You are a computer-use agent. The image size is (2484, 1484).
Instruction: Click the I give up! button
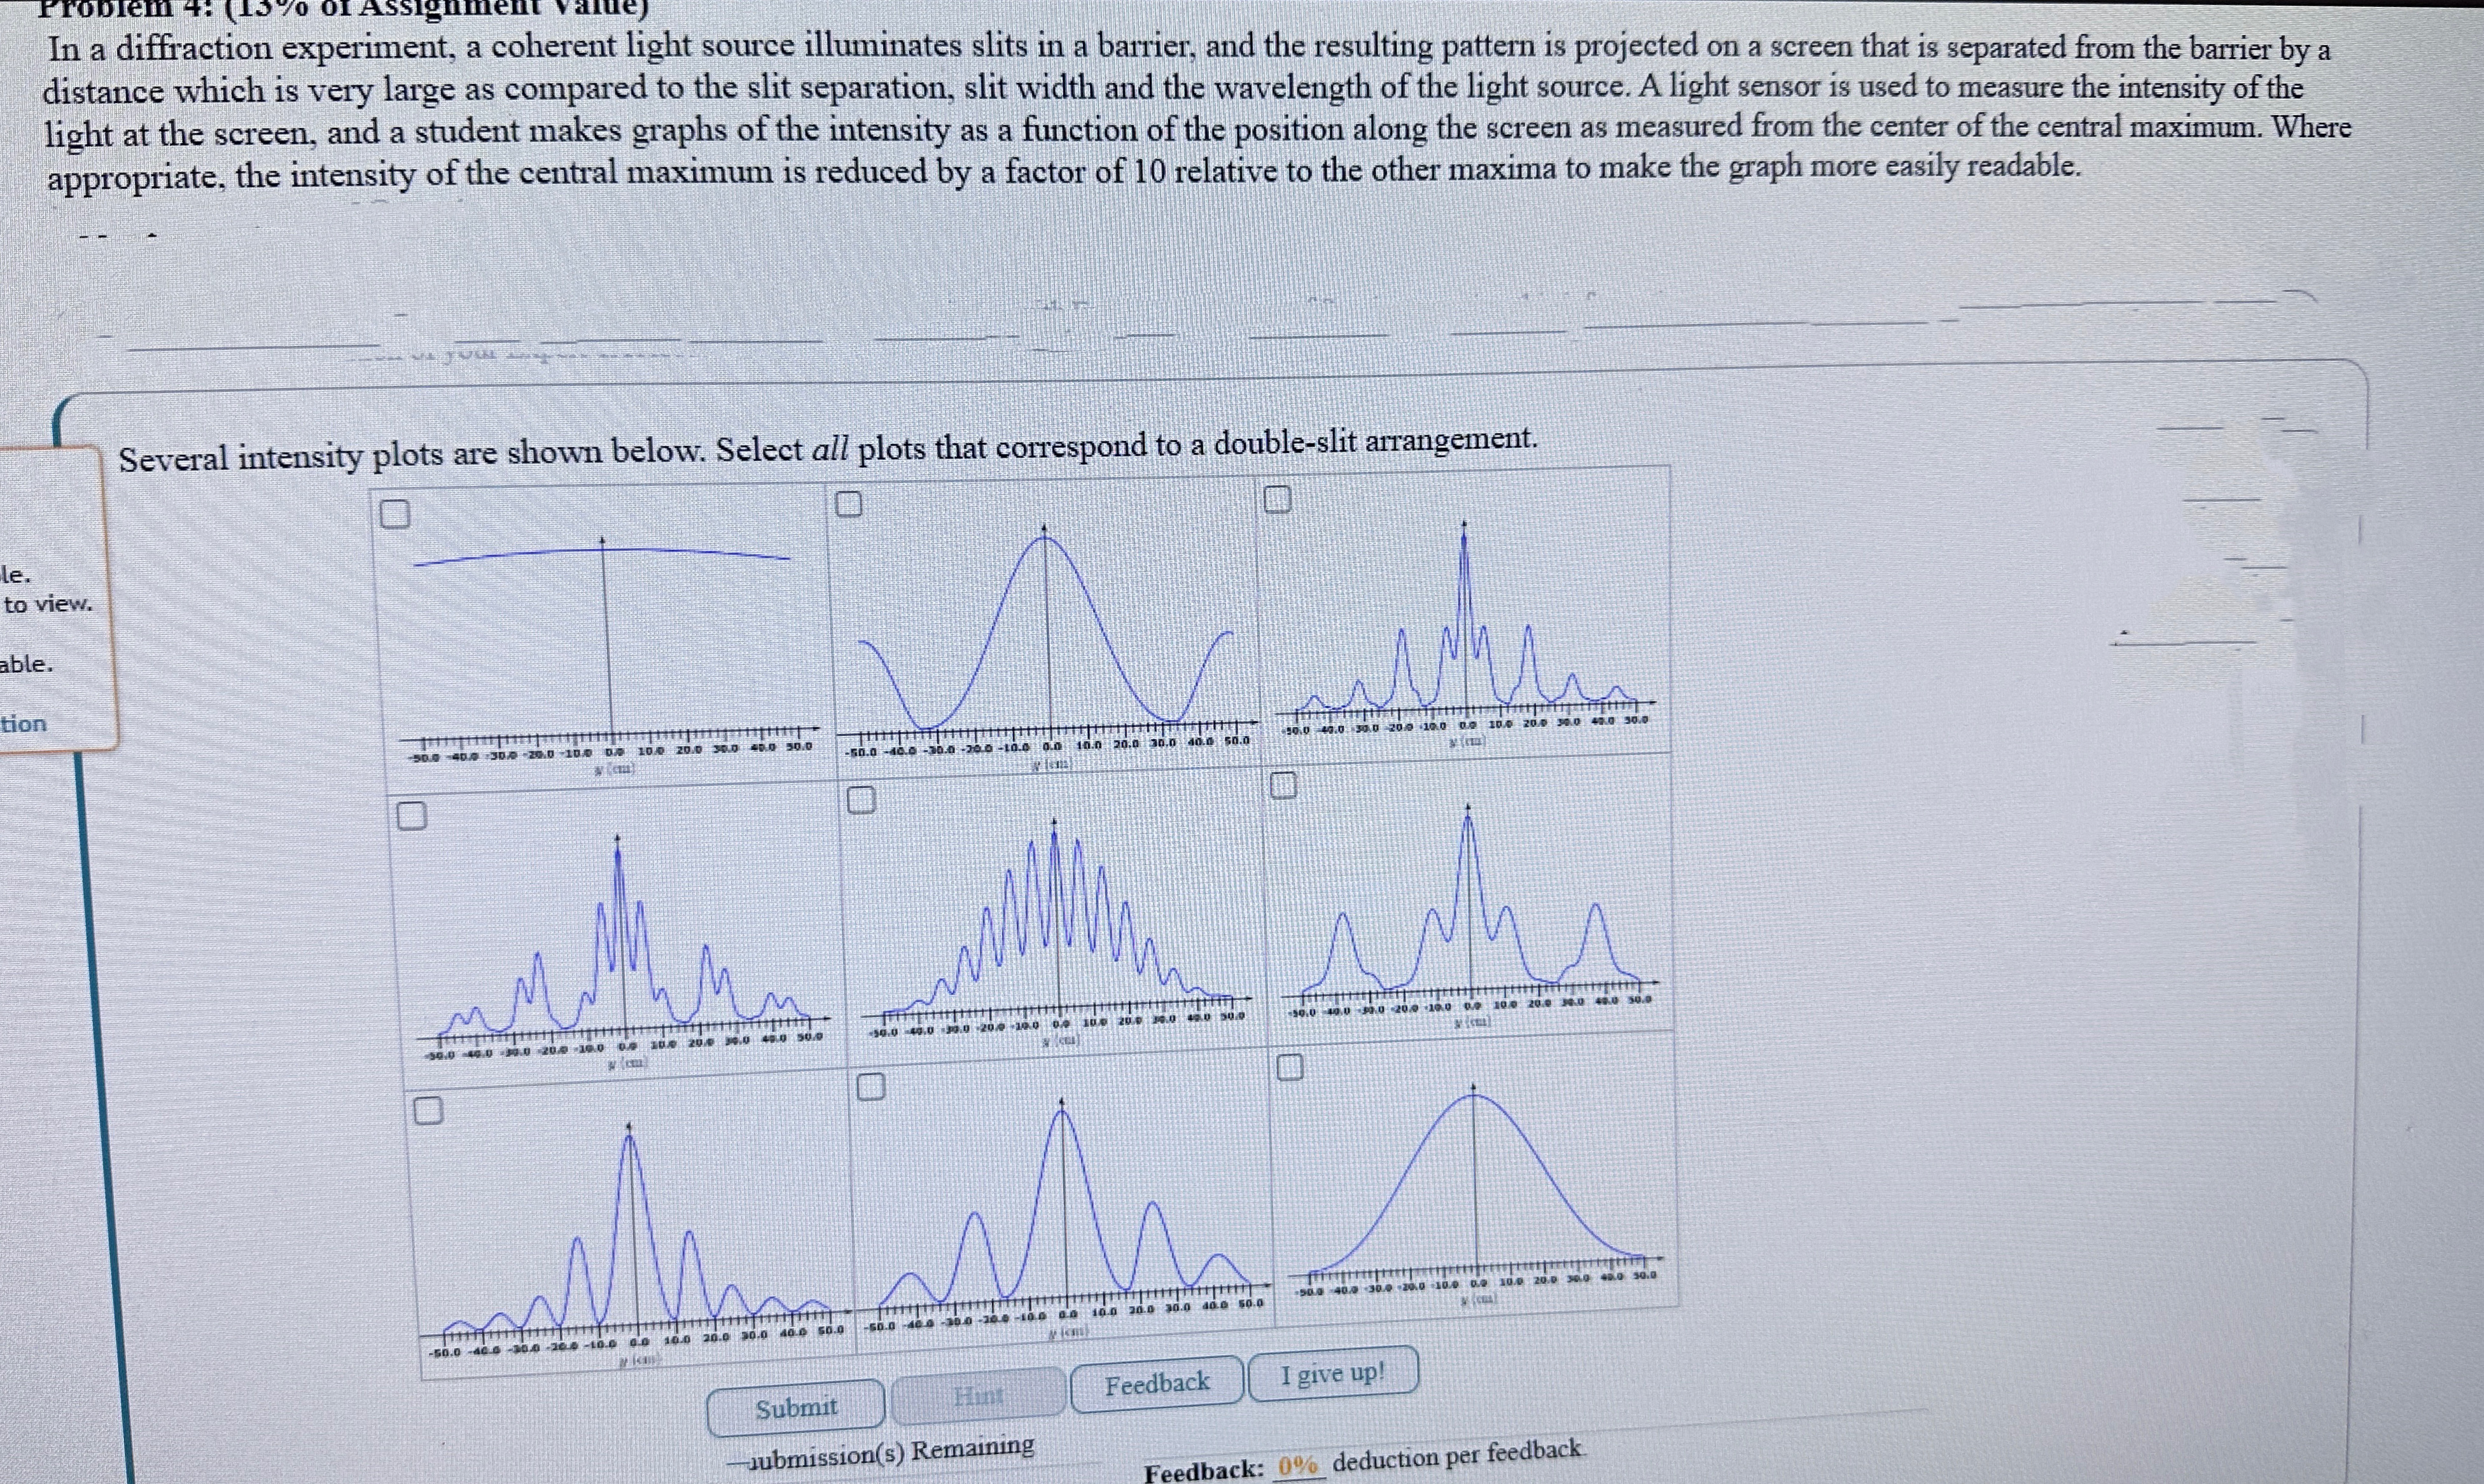pyautogui.click(x=1332, y=1374)
